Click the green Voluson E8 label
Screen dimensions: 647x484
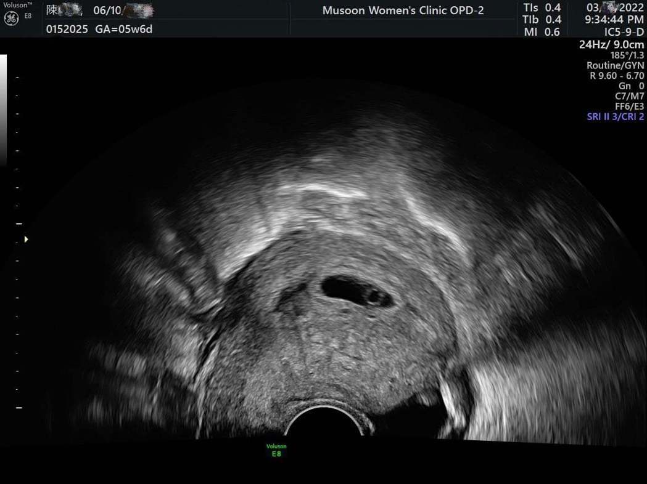pyautogui.click(x=276, y=450)
